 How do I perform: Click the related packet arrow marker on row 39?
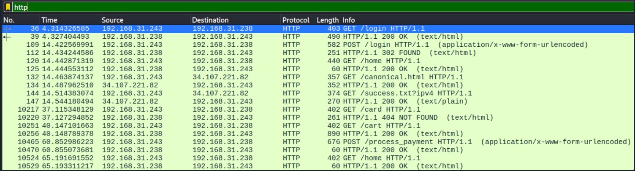click(7, 37)
